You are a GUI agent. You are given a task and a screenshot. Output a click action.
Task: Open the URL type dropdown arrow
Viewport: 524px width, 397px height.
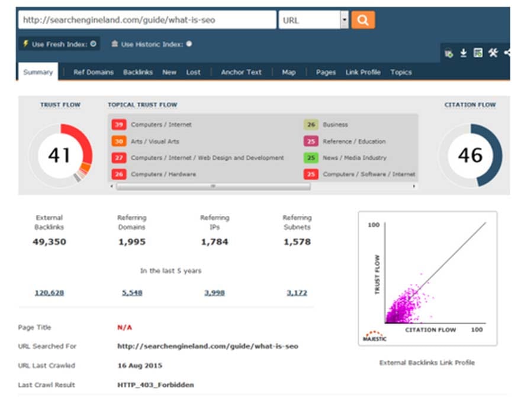coord(344,20)
